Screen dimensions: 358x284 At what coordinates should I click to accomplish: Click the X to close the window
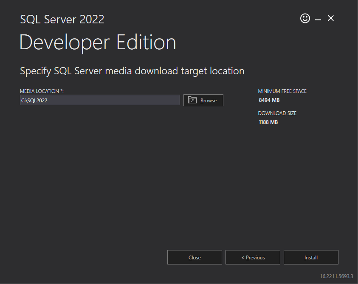[331, 18]
